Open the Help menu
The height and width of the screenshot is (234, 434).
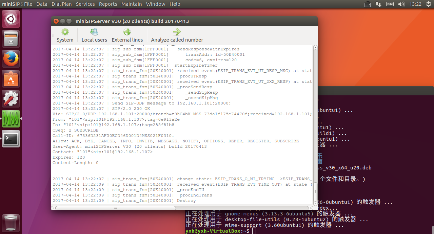point(175,4)
